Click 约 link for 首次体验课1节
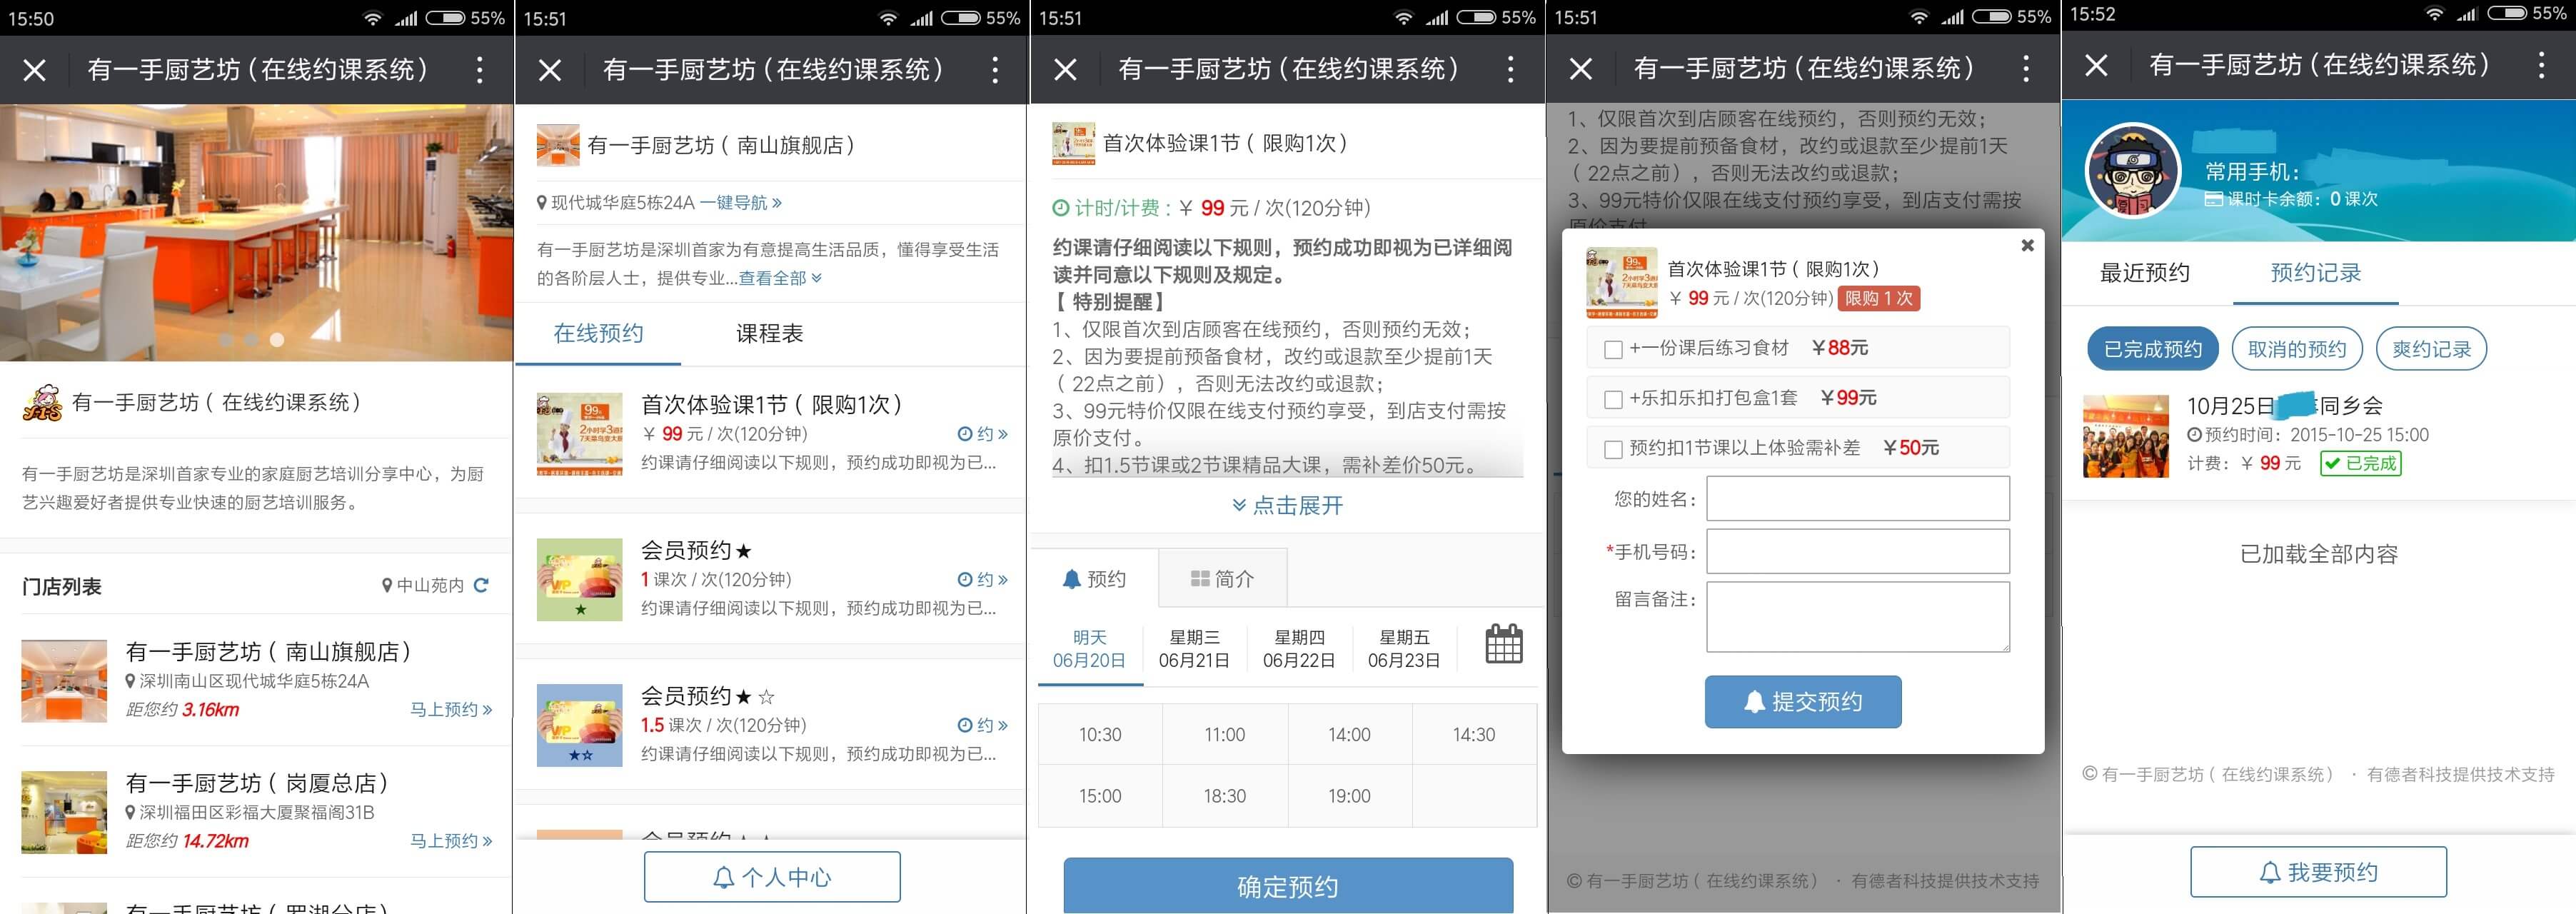Screen dimensions: 2576x914 [x=982, y=434]
